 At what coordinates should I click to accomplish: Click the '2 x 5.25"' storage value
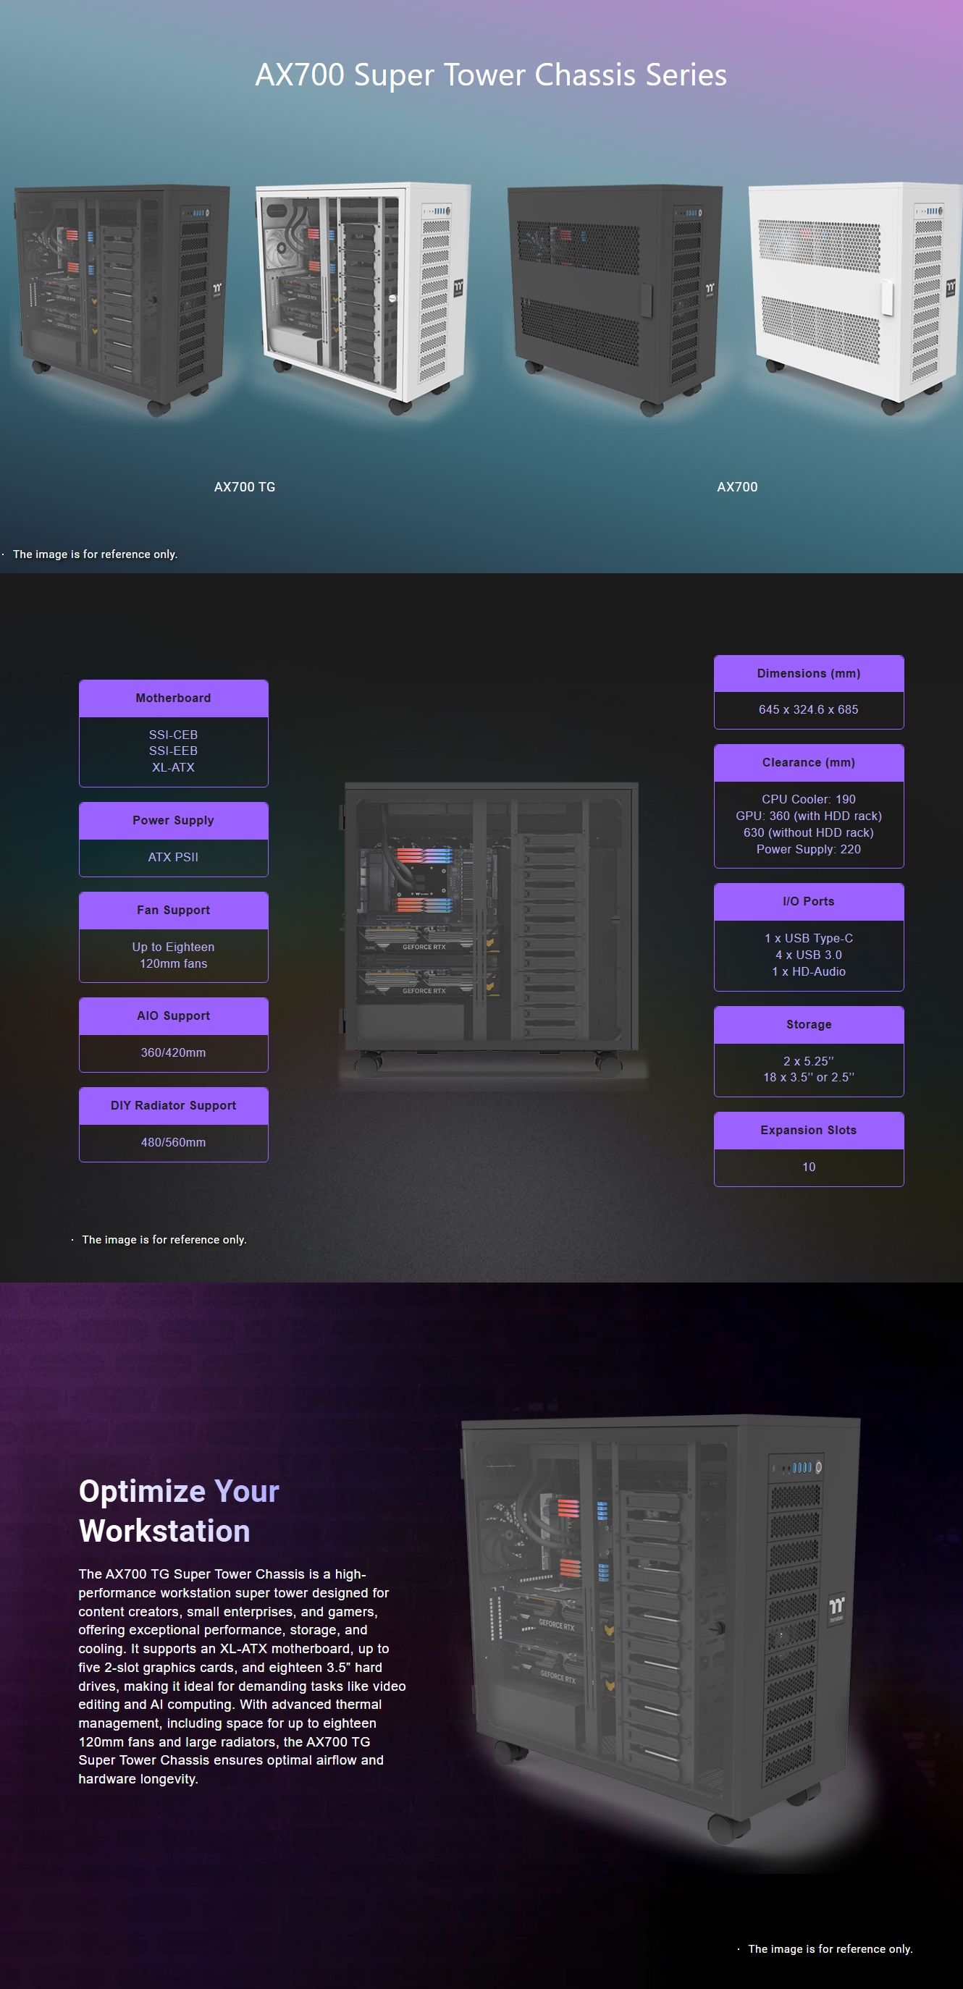click(809, 1061)
